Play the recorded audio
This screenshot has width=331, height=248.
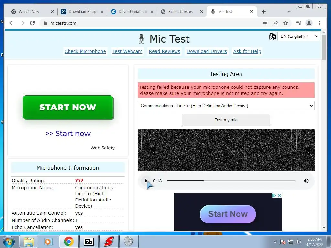point(146,181)
